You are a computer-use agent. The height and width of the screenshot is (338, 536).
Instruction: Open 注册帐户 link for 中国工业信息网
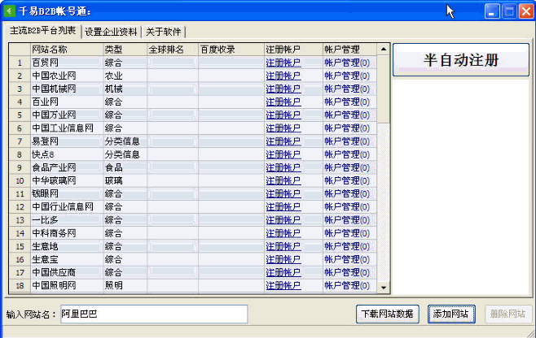[x=283, y=128]
